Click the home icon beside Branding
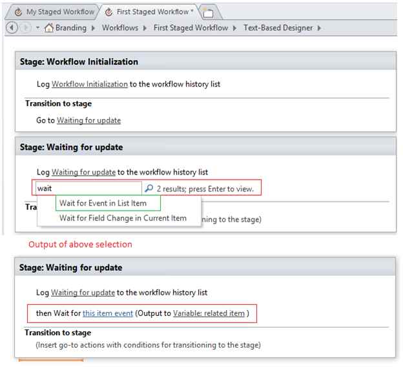 coord(49,28)
